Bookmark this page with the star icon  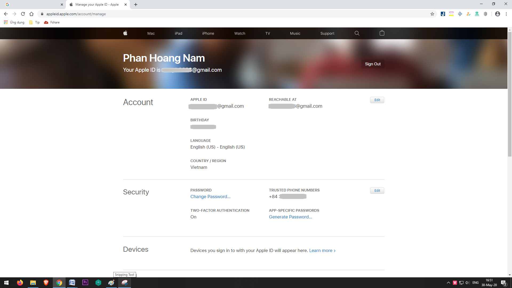[x=432, y=14]
